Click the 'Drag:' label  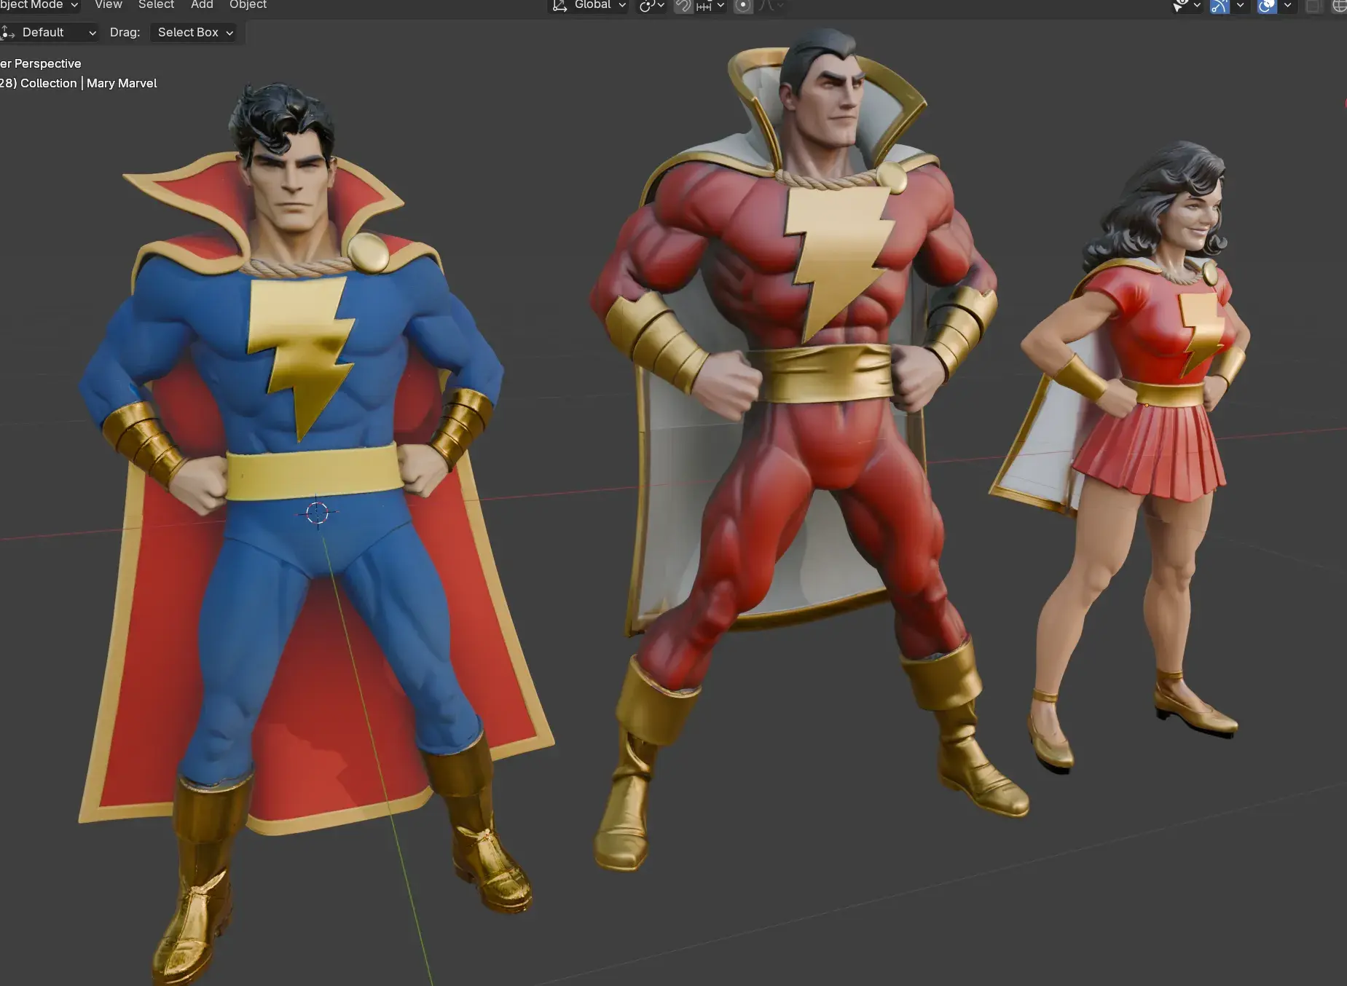tap(125, 32)
